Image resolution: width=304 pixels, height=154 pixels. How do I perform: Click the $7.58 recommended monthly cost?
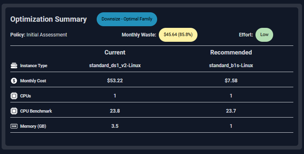[231, 80]
